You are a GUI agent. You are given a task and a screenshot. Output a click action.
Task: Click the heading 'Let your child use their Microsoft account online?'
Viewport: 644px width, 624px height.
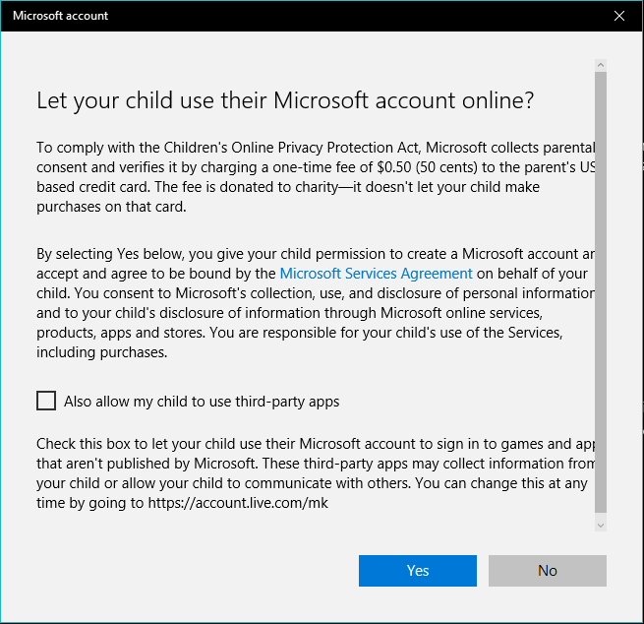click(x=285, y=100)
